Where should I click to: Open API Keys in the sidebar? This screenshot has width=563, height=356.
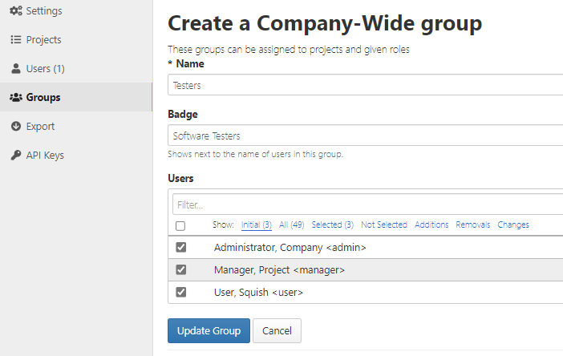pyautogui.click(x=76, y=155)
